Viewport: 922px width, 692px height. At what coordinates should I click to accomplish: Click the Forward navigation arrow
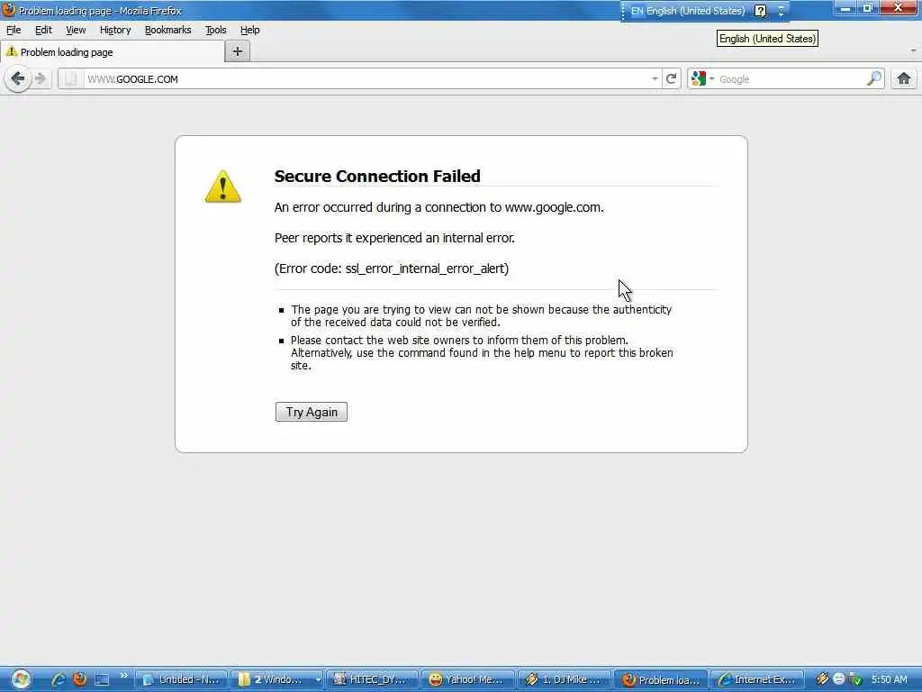click(41, 78)
